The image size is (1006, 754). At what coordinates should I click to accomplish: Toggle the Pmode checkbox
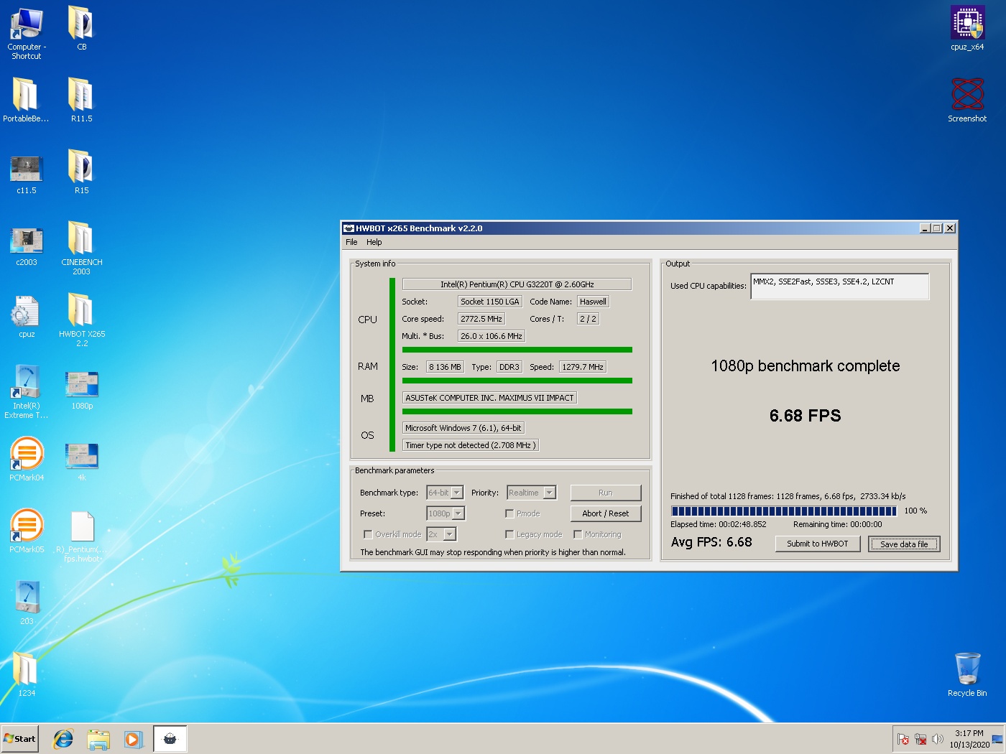[x=509, y=513]
